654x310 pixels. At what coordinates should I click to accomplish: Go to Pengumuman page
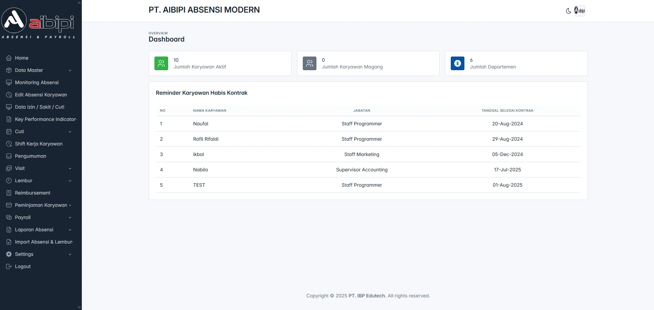30,156
